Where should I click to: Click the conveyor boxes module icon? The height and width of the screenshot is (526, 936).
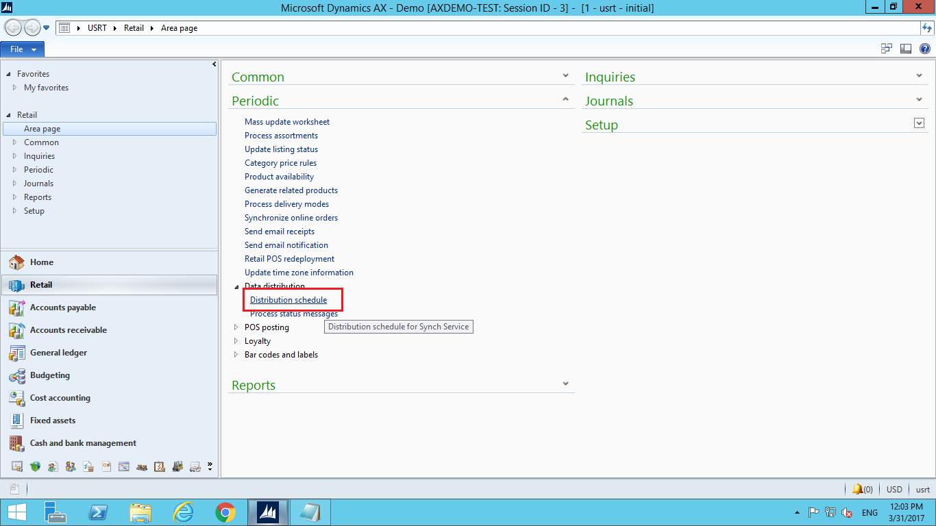click(x=142, y=466)
